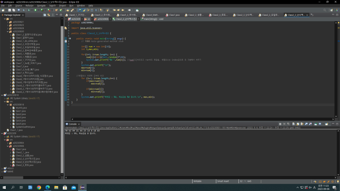
Task: Toggle Scroll Lock in Console toolbar
Action: [x=298, y=124]
